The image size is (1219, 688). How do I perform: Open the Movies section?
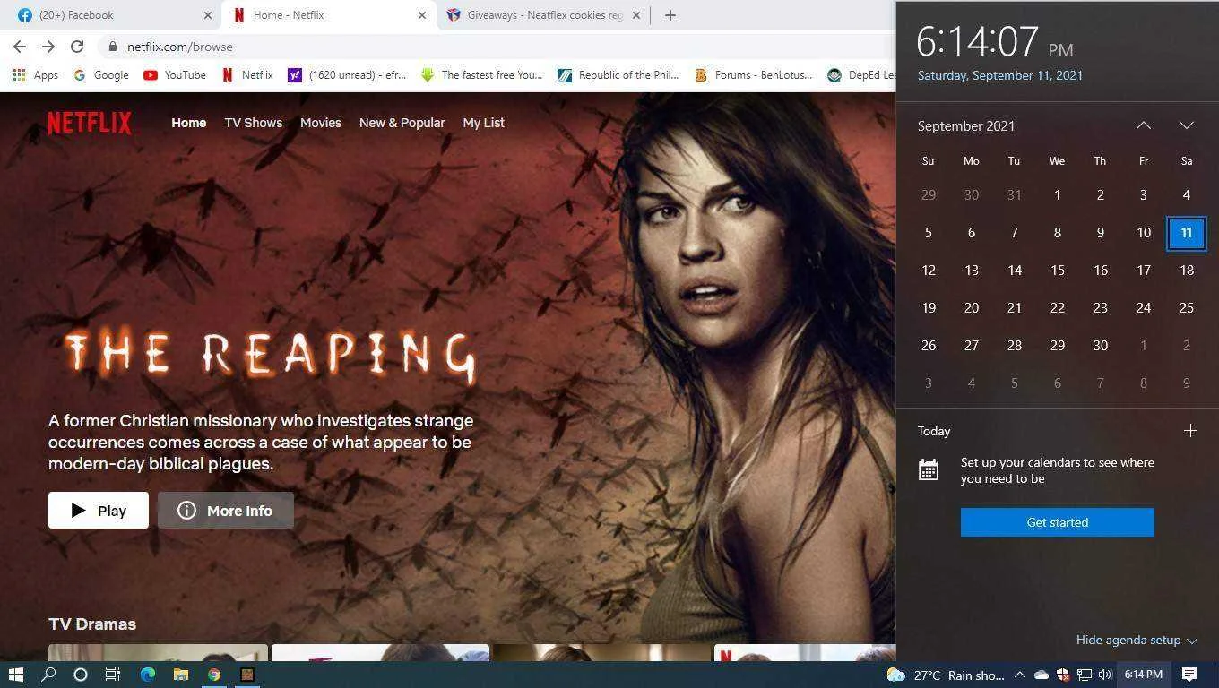(321, 123)
